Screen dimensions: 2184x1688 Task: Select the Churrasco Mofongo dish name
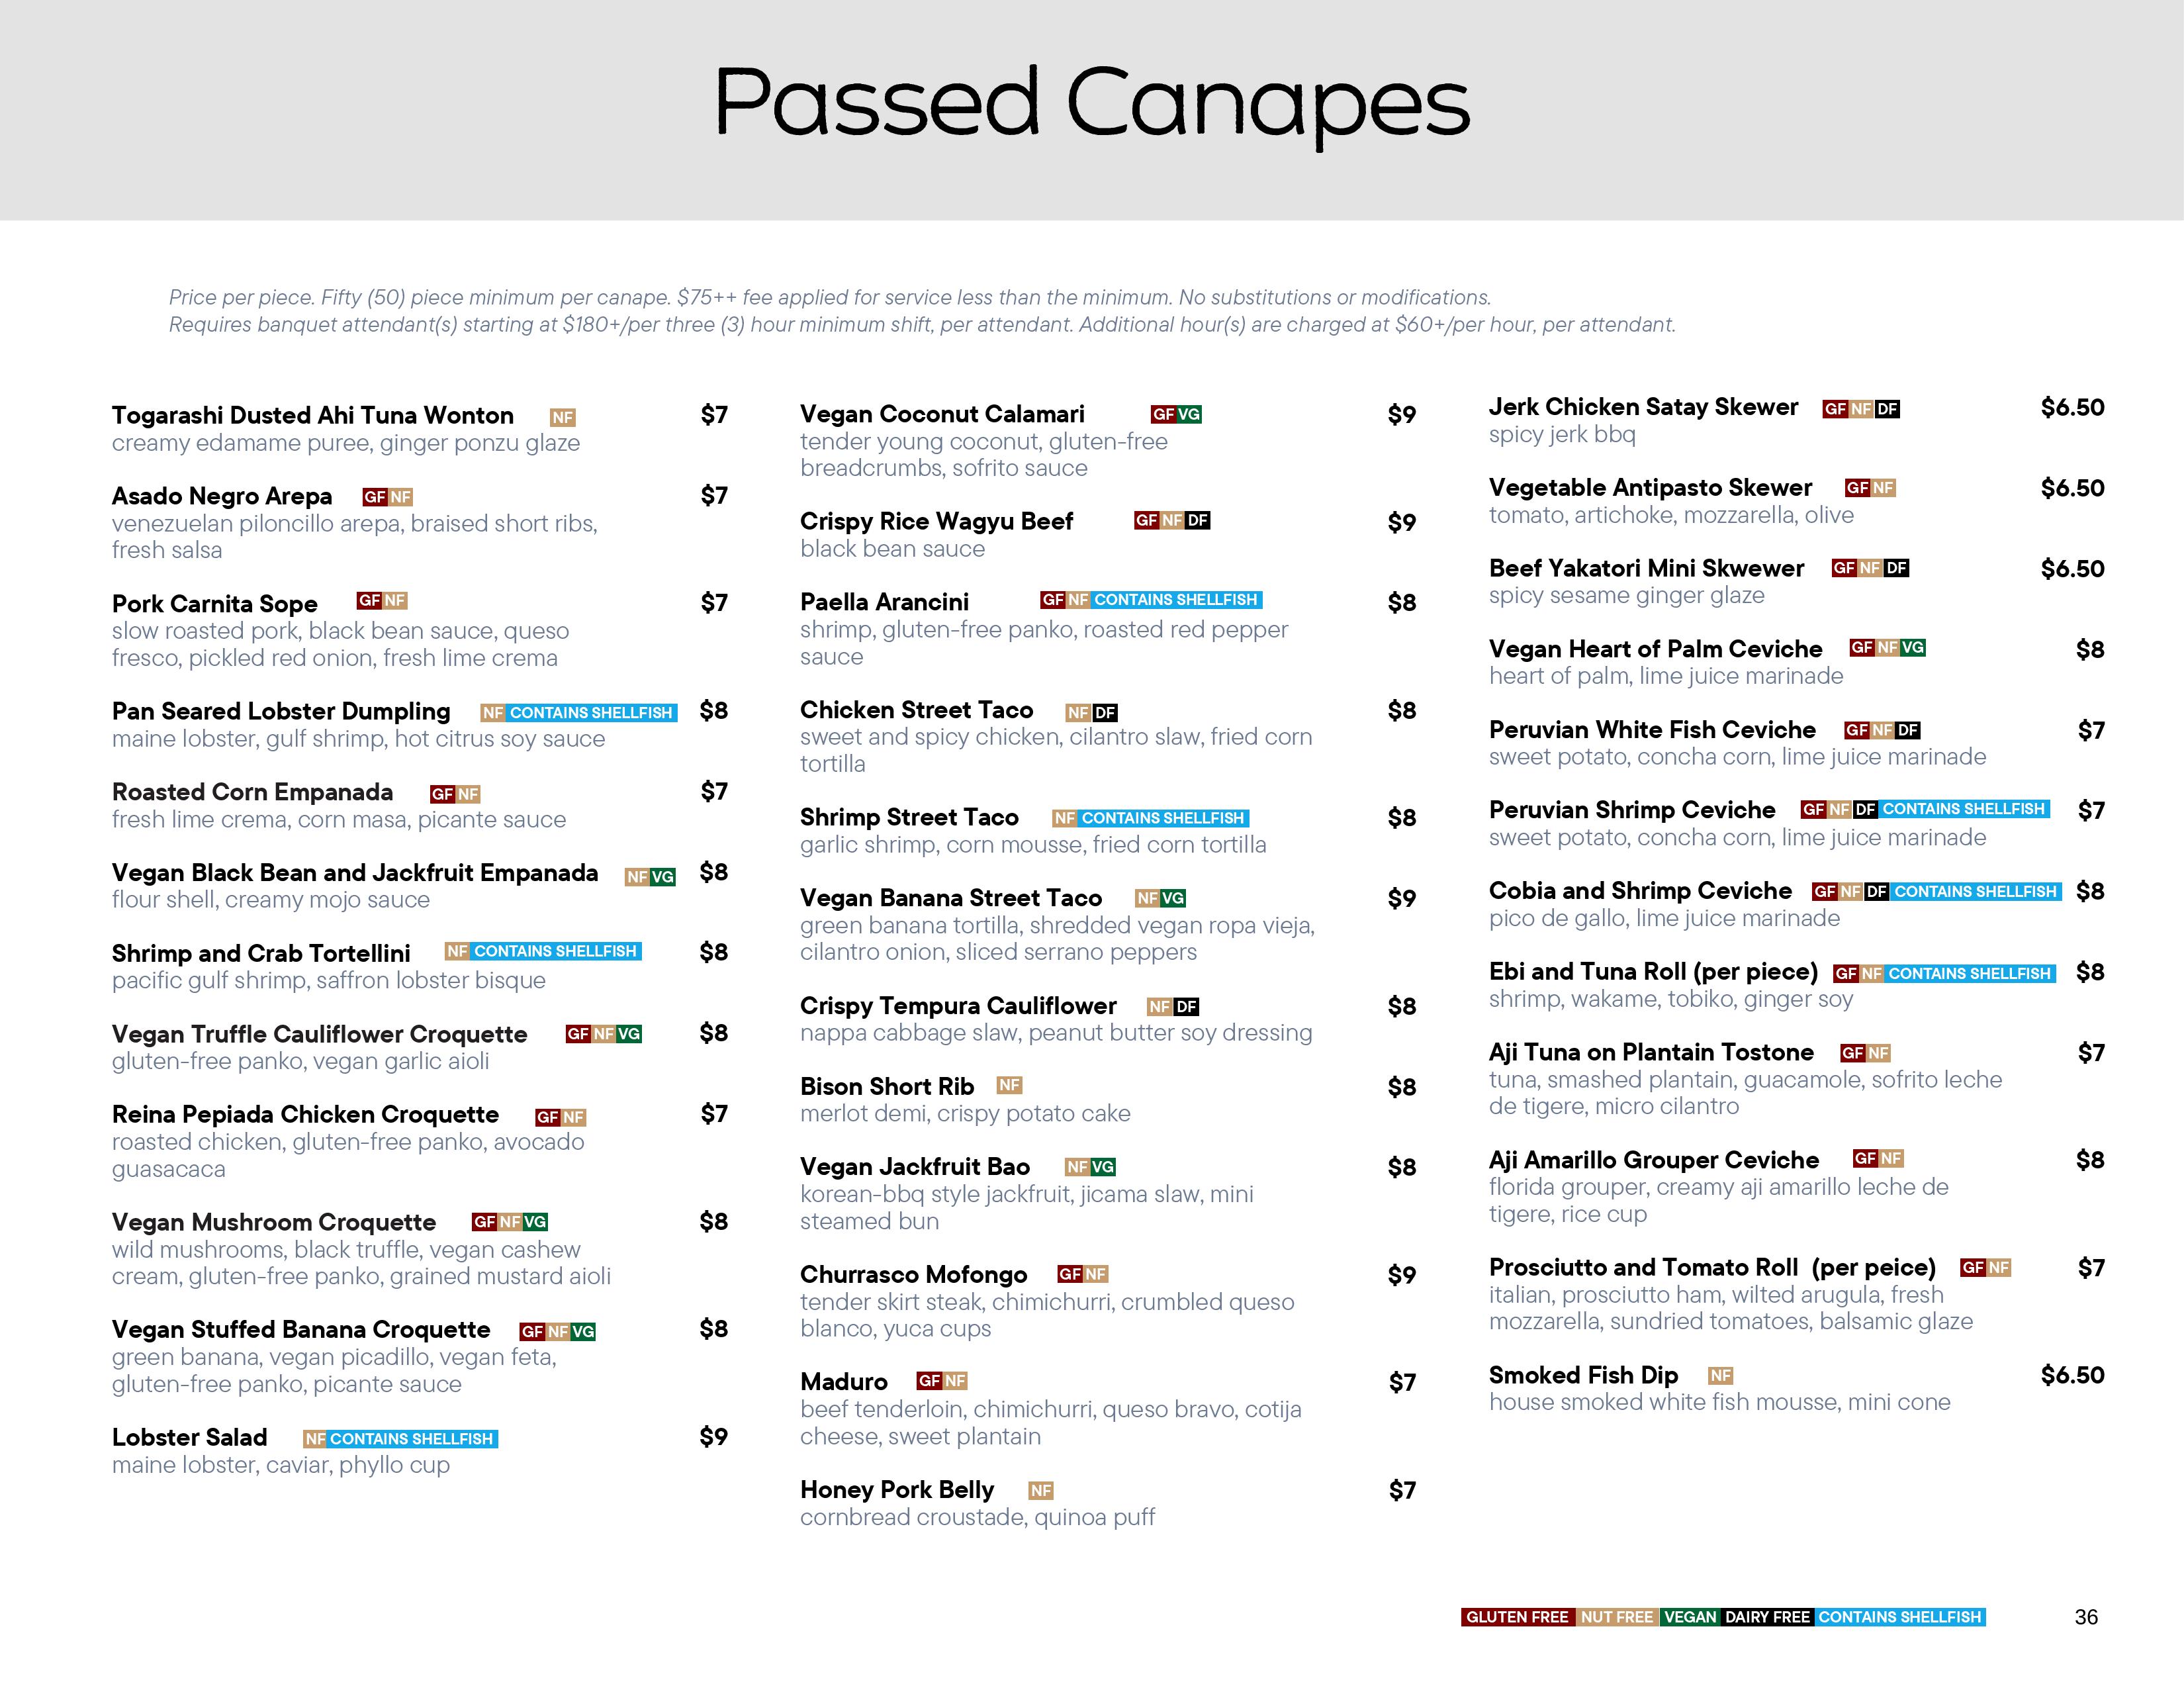click(x=913, y=1274)
